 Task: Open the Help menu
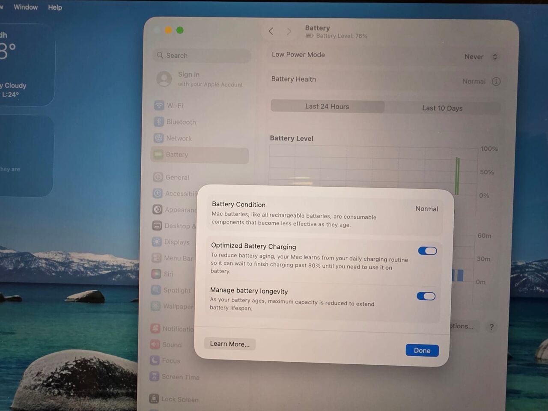55,7
